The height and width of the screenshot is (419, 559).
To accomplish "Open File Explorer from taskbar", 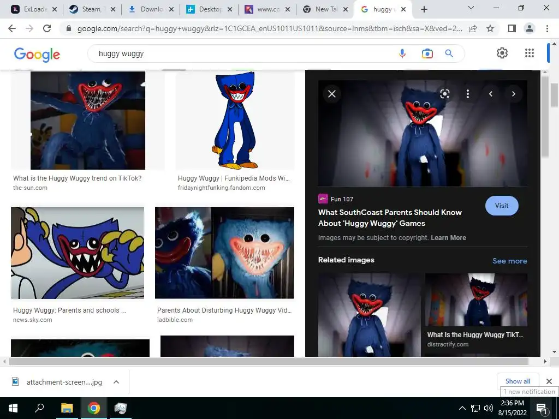I will (x=67, y=408).
